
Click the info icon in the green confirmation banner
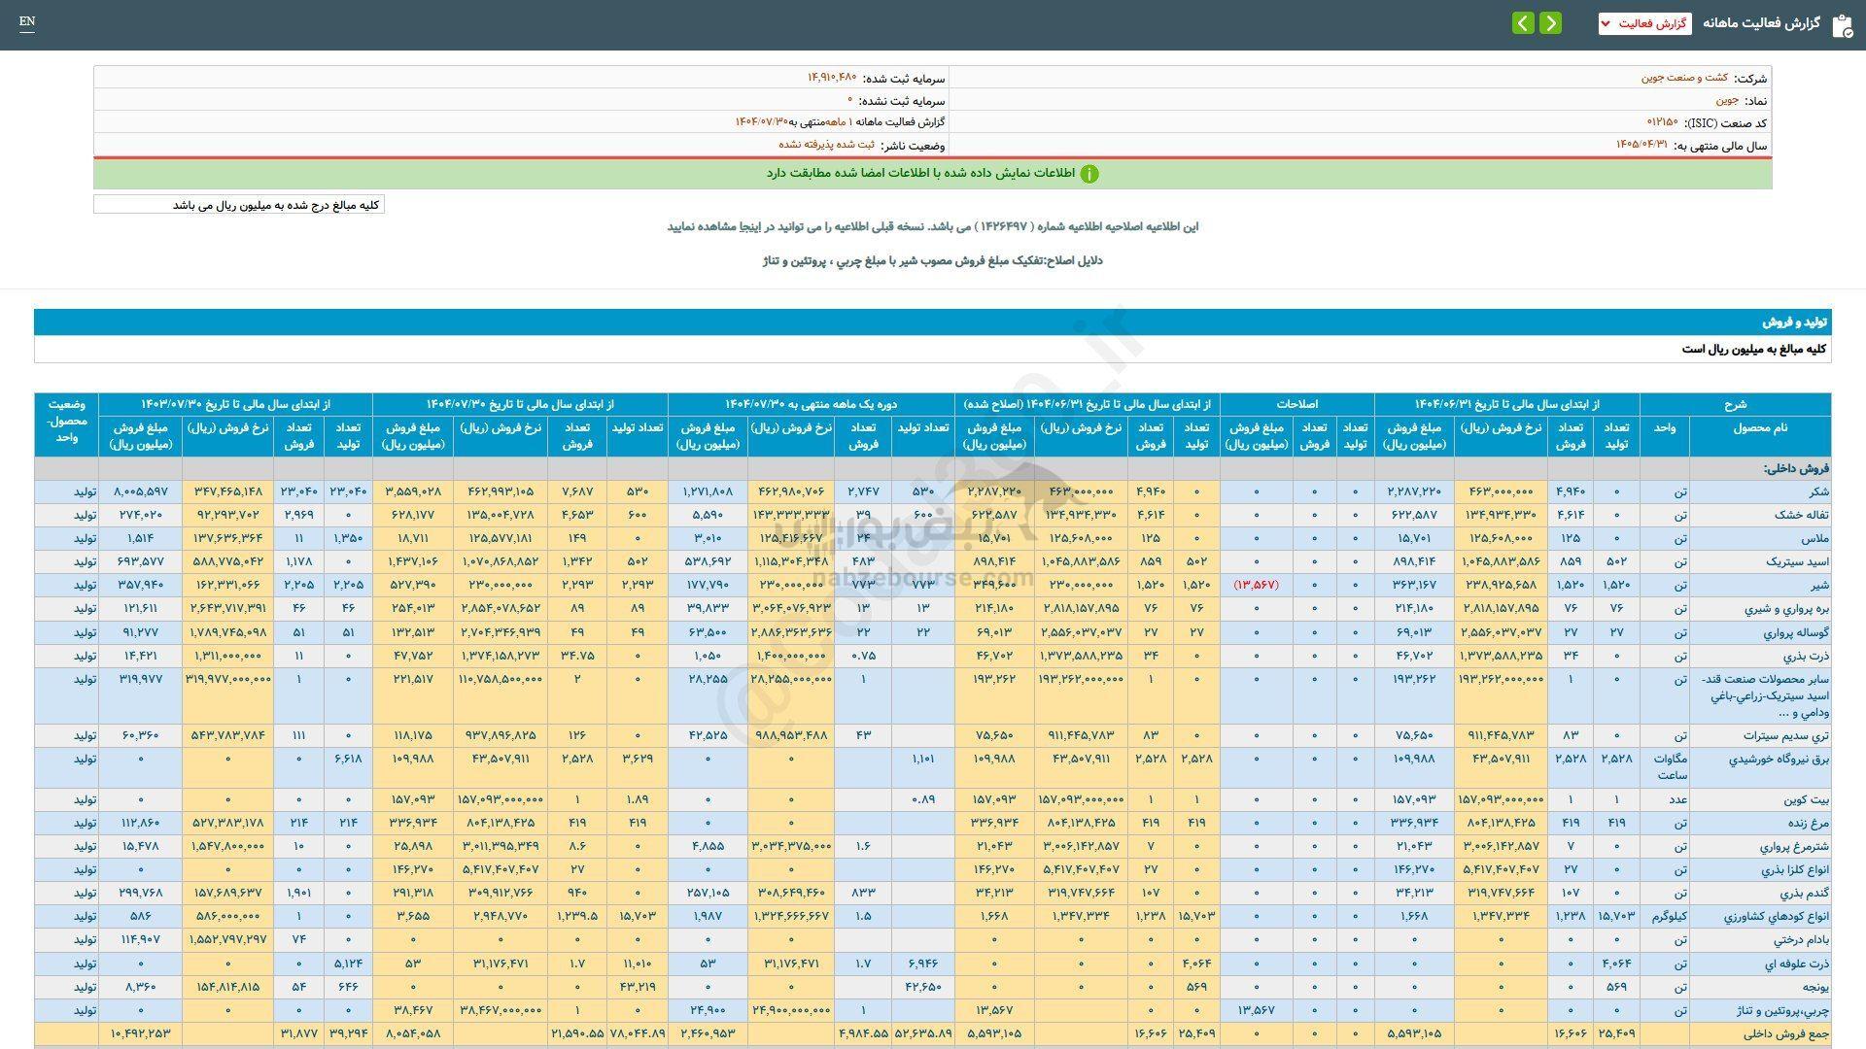click(1092, 175)
